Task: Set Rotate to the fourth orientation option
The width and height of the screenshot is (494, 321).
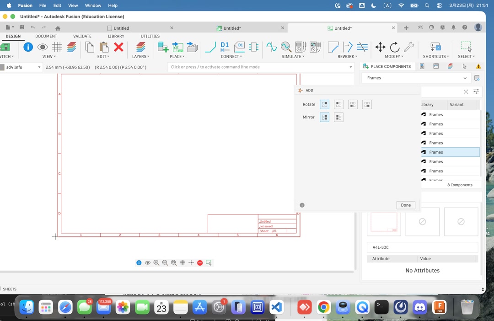Action: pos(367,104)
